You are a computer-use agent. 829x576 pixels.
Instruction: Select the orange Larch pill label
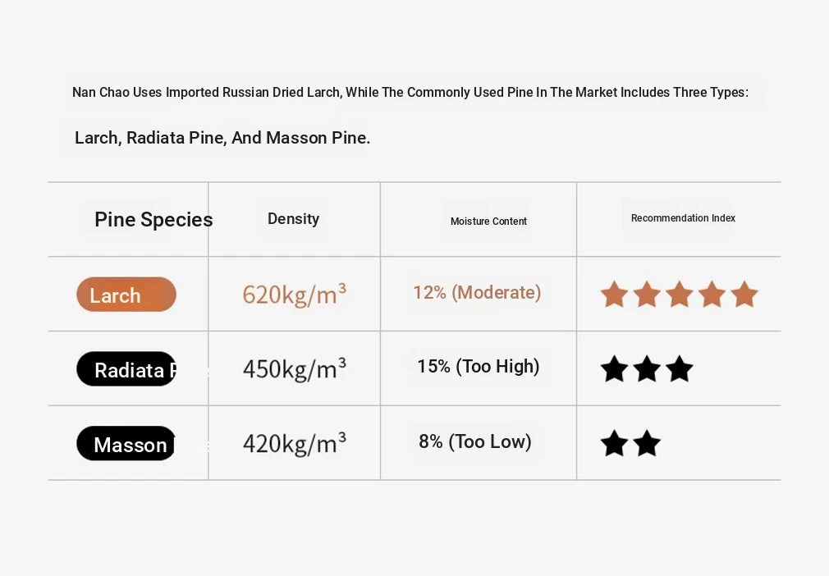(126, 295)
